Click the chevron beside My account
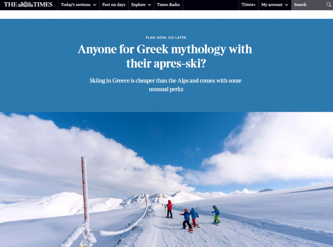Image resolution: width=333 pixels, height=247 pixels. coord(286,5)
